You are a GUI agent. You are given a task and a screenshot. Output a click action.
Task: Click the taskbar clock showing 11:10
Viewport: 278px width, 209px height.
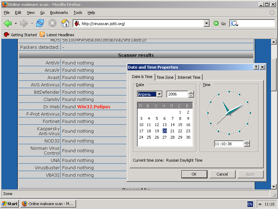[269, 204]
